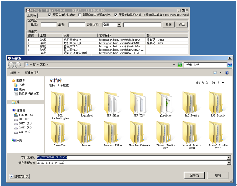Image resolution: width=237 pixels, height=186 pixels.
Task: Open view options dropdown arrow
Action: pyautogui.click(x=221, y=73)
